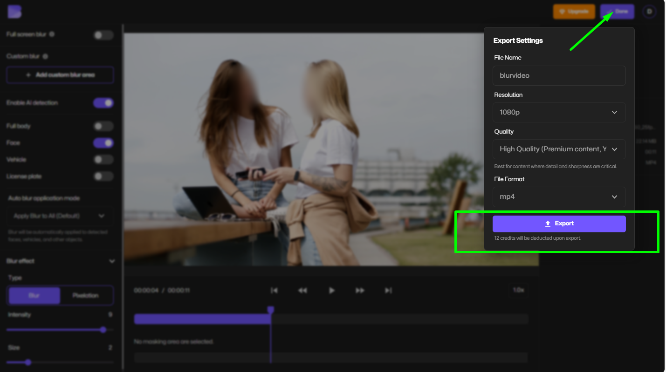Screen dimensions: 666x372
Task: Adjust the Intensity slider
Action: (103, 330)
